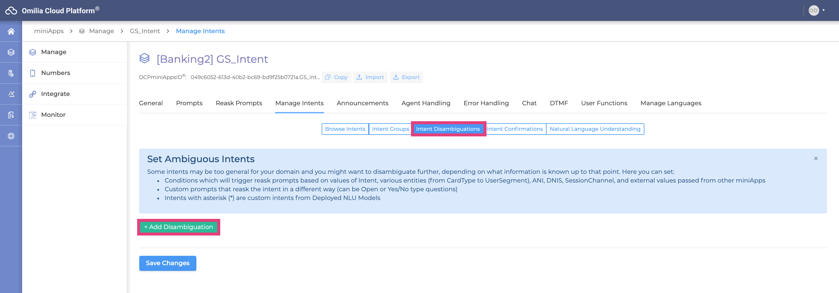Dismiss the Set Ambiguous Intents info box
839x293 pixels.
pos(816,158)
